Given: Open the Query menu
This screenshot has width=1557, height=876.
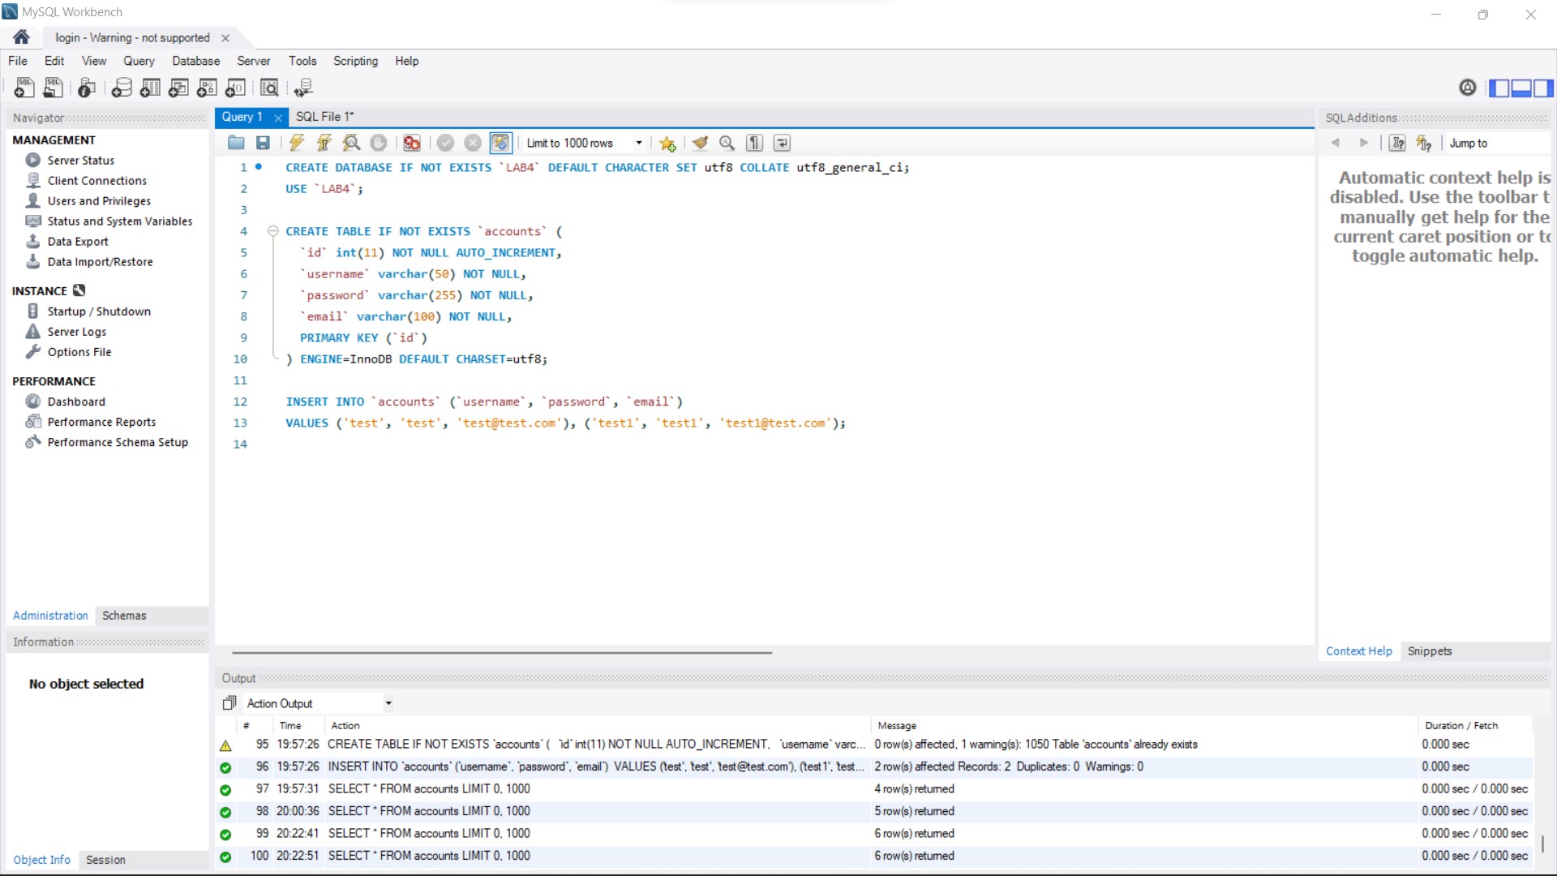Looking at the screenshot, I should 139,61.
